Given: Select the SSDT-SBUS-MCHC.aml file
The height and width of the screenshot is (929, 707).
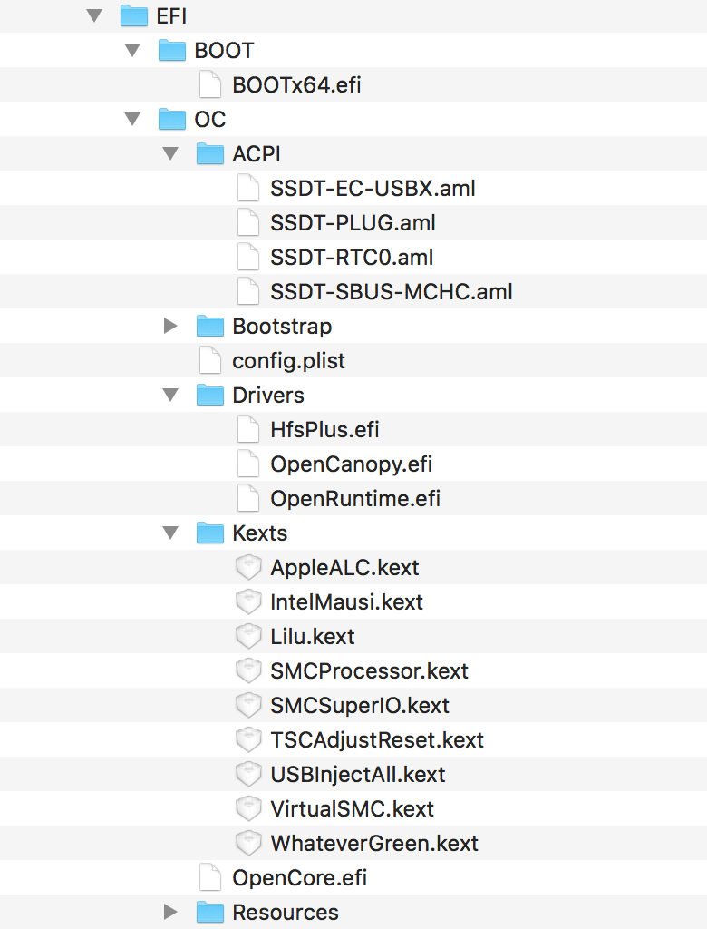Looking at the screenshot, I should click(391, 291).
